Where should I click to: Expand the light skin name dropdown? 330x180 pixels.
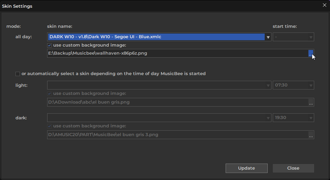click(159, 85)
